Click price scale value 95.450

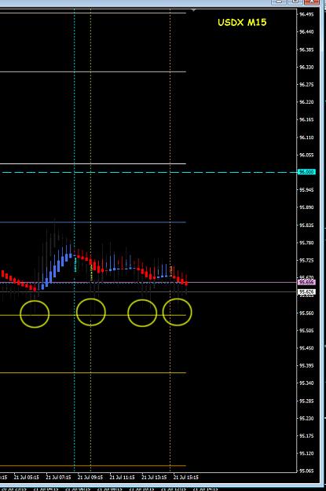306,348
